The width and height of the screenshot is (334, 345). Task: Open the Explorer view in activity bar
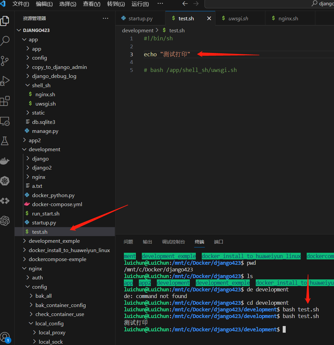click(5, 21)
